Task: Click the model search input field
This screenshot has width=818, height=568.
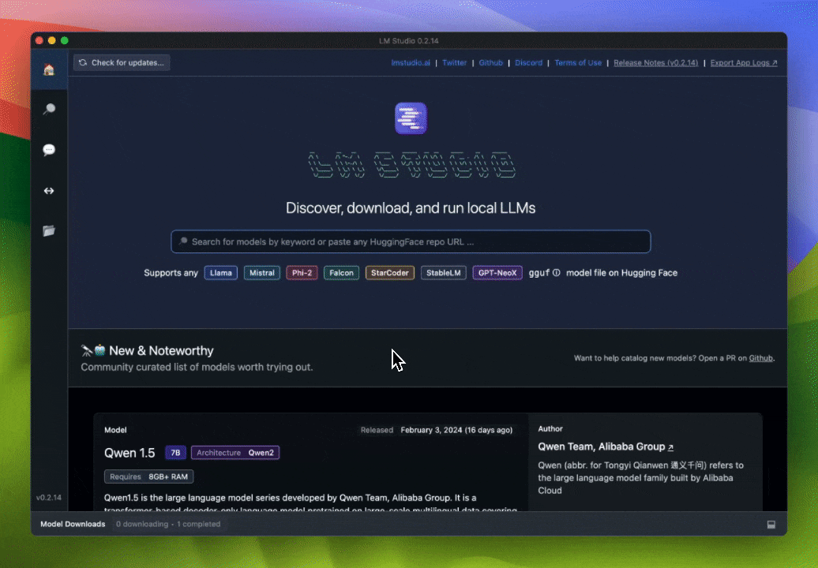Action: click(411, 241)
